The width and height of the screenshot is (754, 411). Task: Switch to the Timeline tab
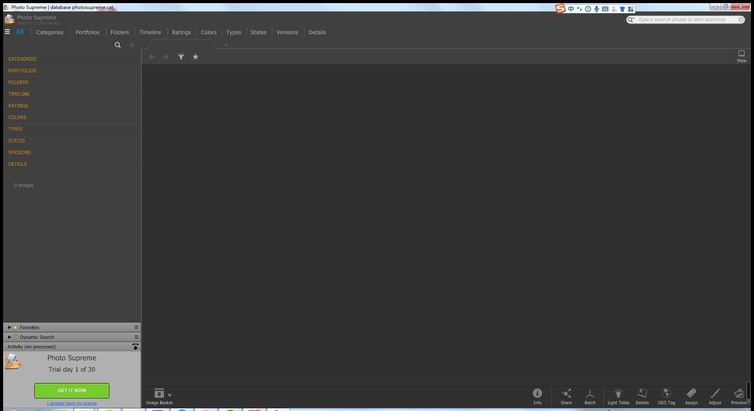point(150,32)
